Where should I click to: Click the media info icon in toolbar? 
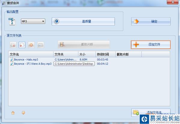click(41, 45)
